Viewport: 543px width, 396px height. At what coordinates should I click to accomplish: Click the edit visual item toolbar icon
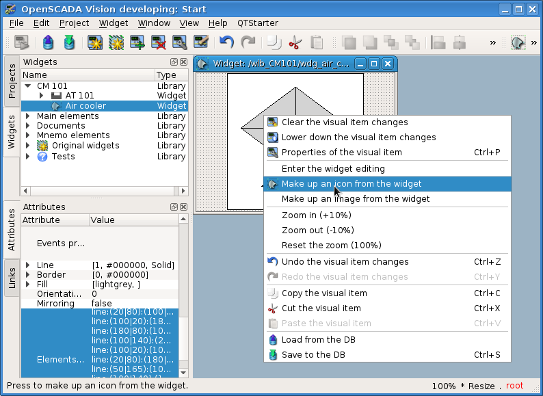(x=201, y=42)
